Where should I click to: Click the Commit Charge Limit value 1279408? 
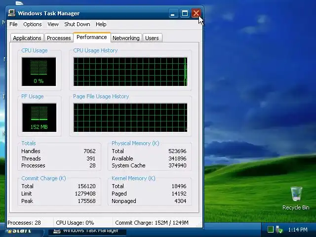[85, 194]
